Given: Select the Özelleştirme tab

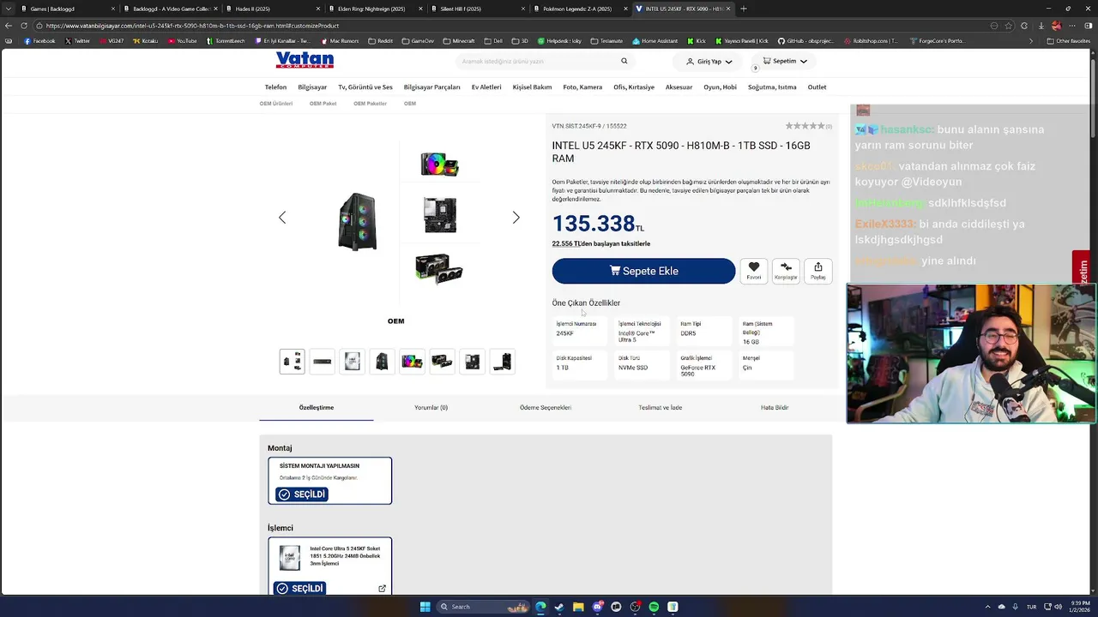Looking at the screenshot, I should pos(317,407).
